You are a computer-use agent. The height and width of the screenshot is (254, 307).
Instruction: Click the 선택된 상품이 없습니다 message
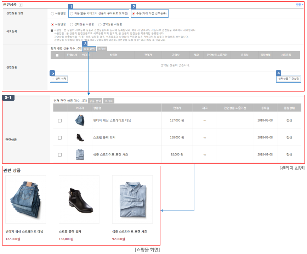[x=175, y=65]
